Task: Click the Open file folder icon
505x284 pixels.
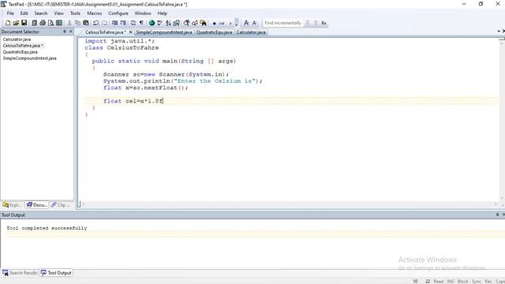Action: pyautogui.click(x=16, y=23)
